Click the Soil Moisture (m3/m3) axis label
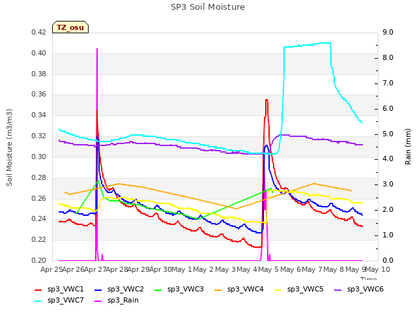417x313 pixels. [9, 147]
